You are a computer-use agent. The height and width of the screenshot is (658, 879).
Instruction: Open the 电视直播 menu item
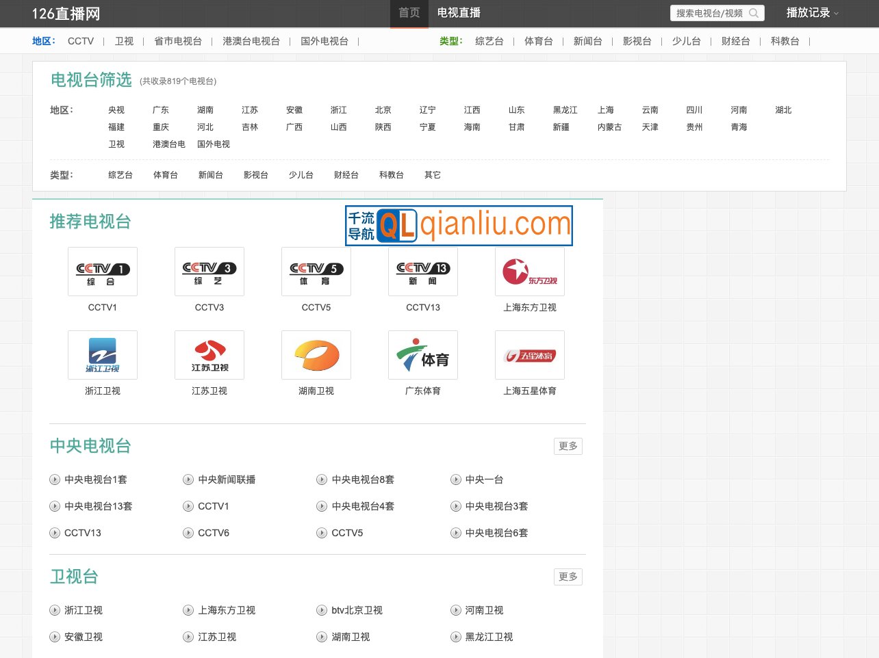[459, 12]
